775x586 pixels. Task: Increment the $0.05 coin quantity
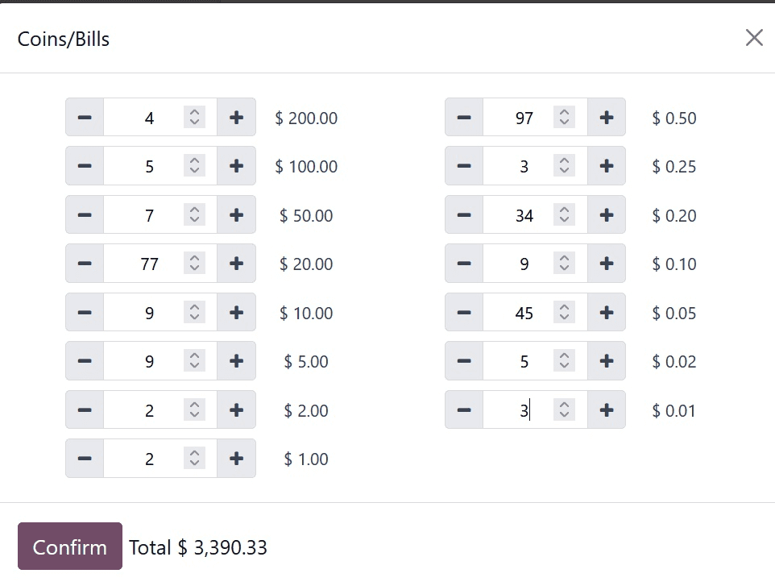[x=607, y=313]
